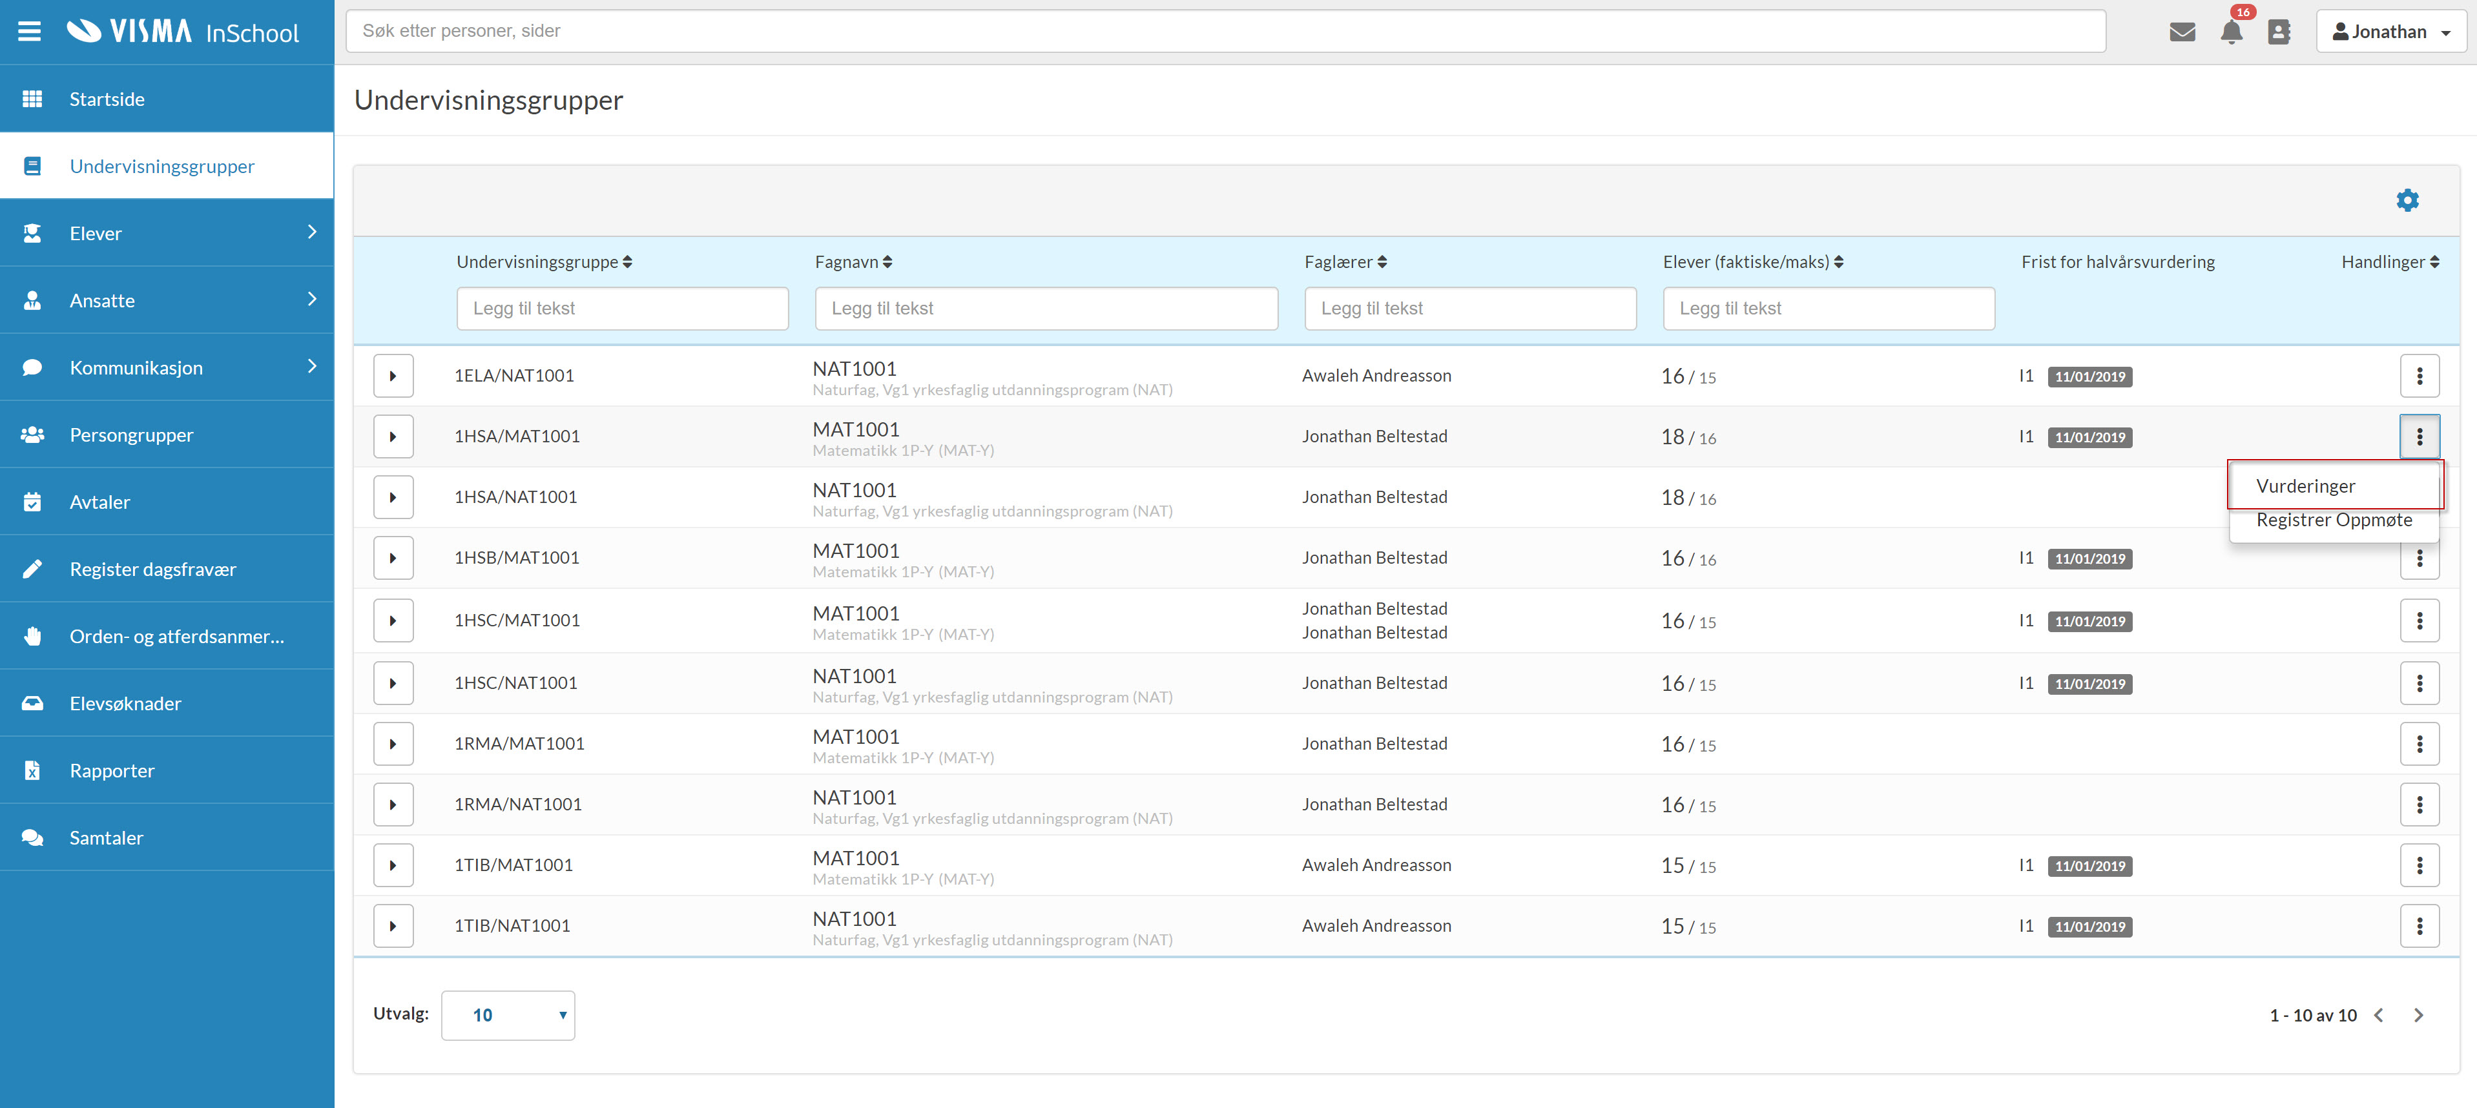Image resolution: width=2477 pixels, height=1108 pixels.
Task: Expand row 1HSC/MAT1001
Action: tap(393, 621)
